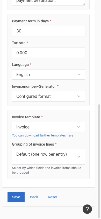Click the Language dropdown chevron arrow
101x219 pixels.
click(x=79, y=74)
